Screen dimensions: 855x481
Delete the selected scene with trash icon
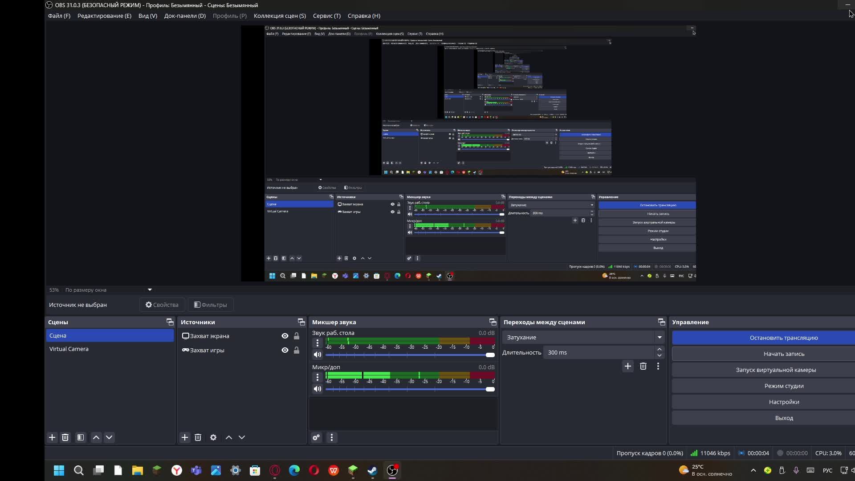[65, 437]
